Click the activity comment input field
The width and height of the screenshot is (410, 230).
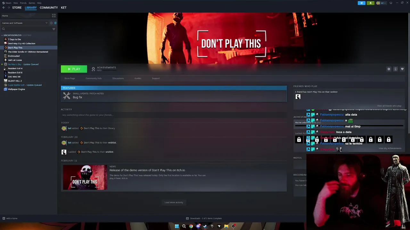[174, 115]
